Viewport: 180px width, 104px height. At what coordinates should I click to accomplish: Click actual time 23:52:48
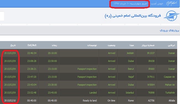coord(32,93)
